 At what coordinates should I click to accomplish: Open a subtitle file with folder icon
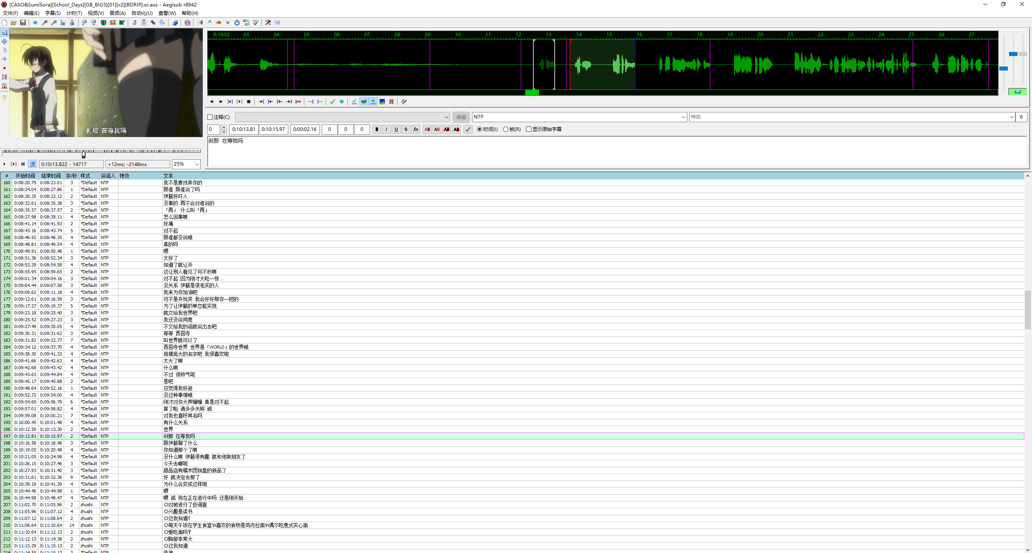click(x=14, y=23)
